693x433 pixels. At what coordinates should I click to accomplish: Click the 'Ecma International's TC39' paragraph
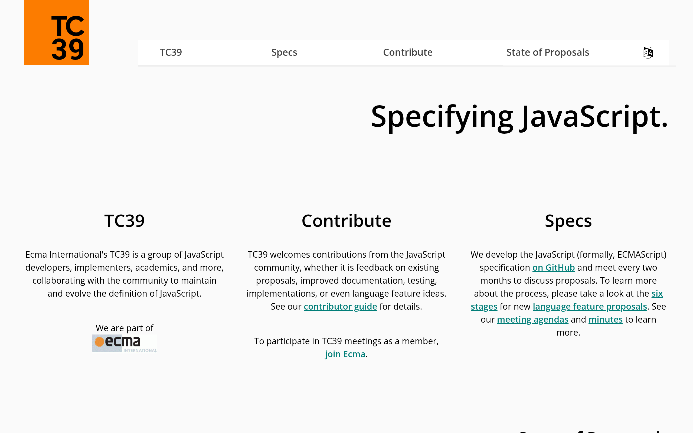124,274
